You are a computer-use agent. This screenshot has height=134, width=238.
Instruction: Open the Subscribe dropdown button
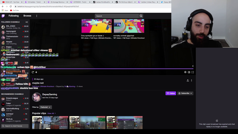(185, 93)
